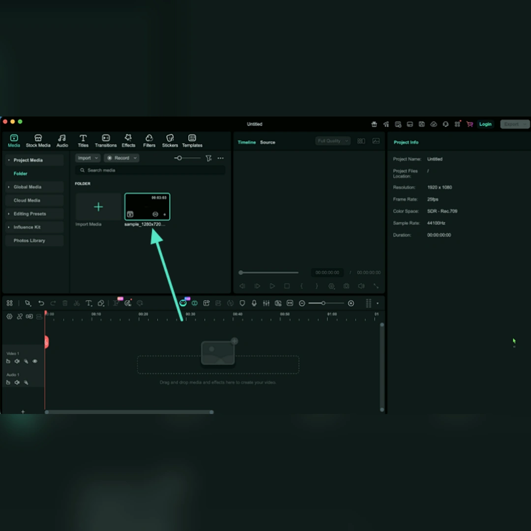Open the Record dropdown

(x=121, y=158)
